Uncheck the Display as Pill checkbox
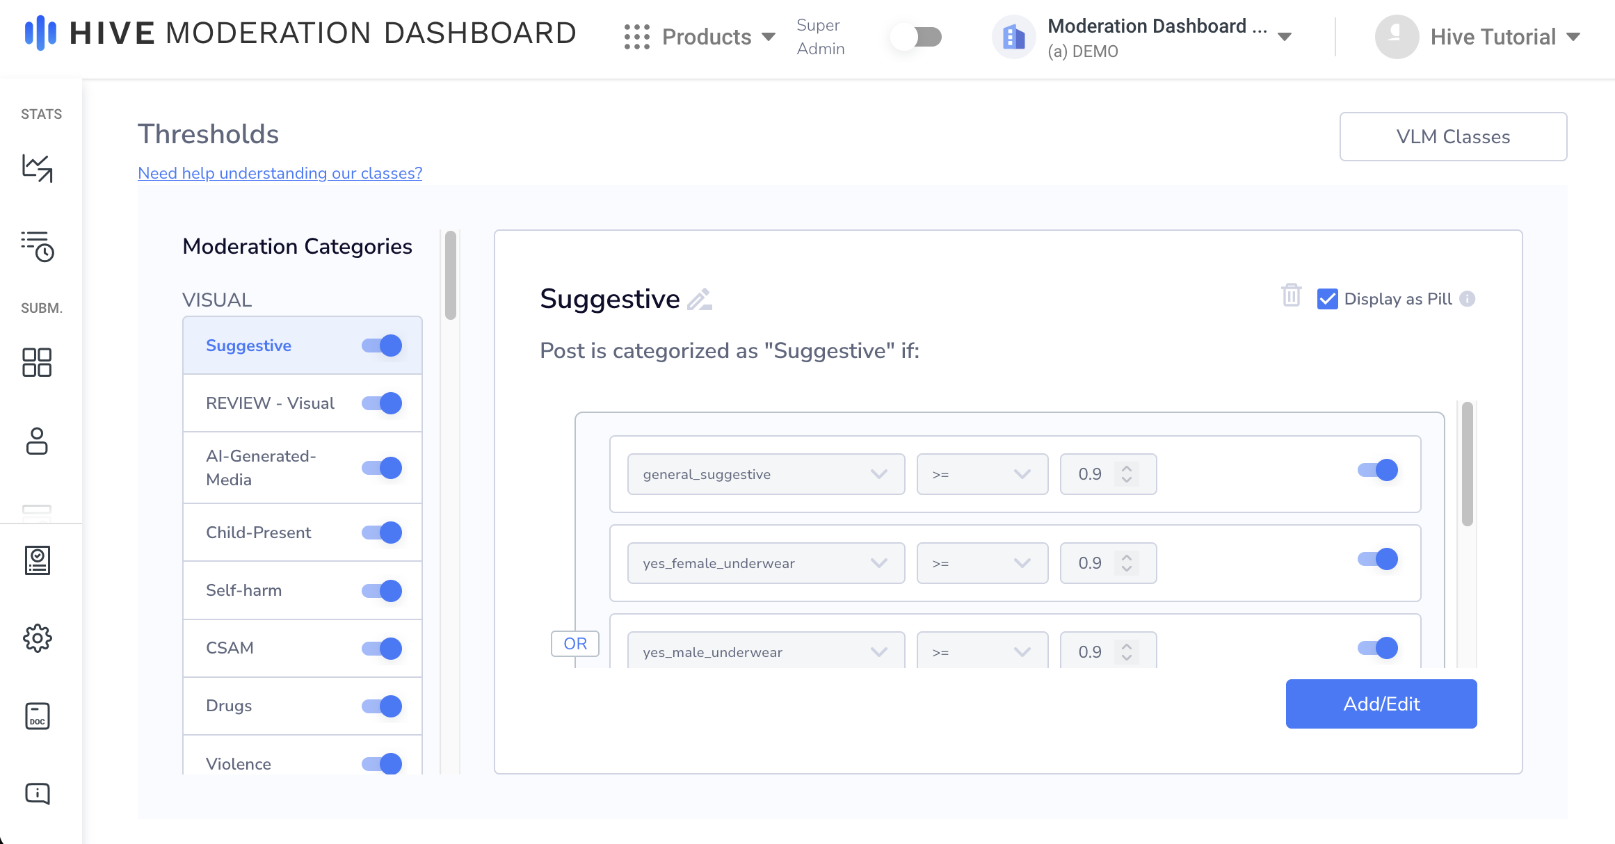1615x844 pixels. point(1327,299)
